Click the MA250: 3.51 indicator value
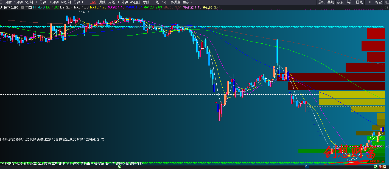Viewport: 389px width, 169px height. click(x=172, y=7)
